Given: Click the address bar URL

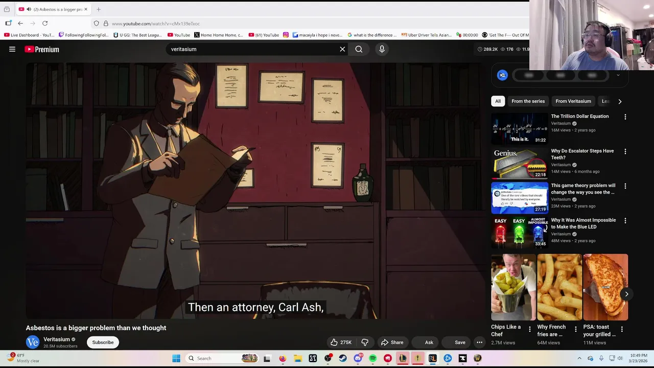Looking at the screenshot, I should 156,24.
